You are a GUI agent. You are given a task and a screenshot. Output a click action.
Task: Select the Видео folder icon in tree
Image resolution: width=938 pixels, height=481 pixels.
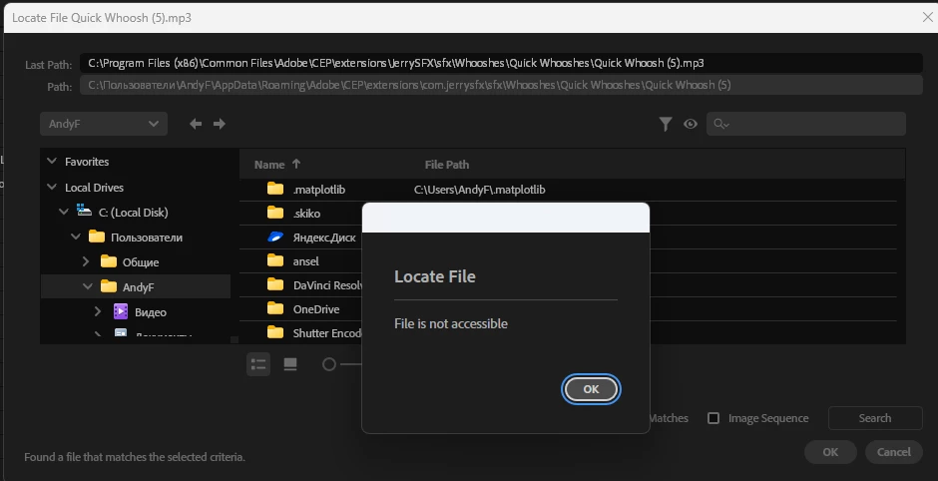click(x=121, y=311)
